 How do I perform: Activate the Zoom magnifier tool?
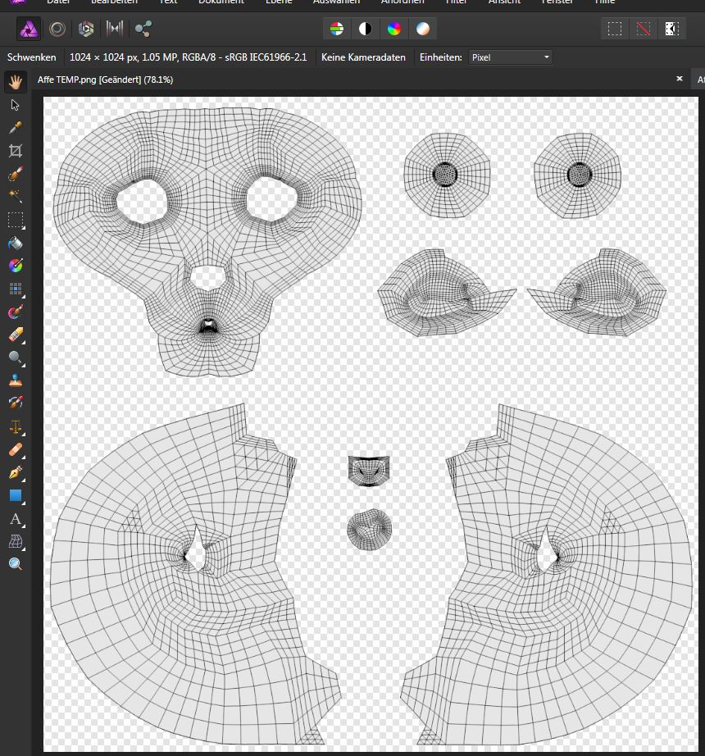pyautogui.click(x=15, y=564)
